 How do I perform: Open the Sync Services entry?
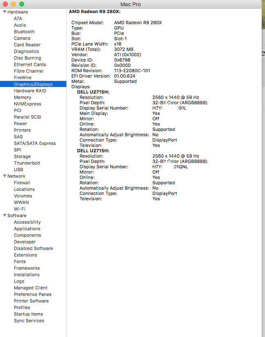click(29, 321)
